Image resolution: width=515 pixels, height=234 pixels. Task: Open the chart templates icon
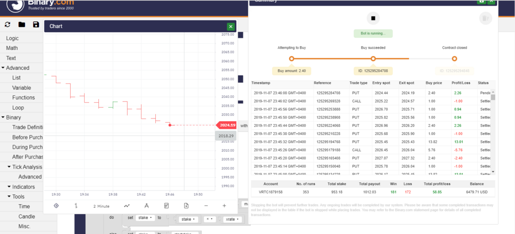167,206
